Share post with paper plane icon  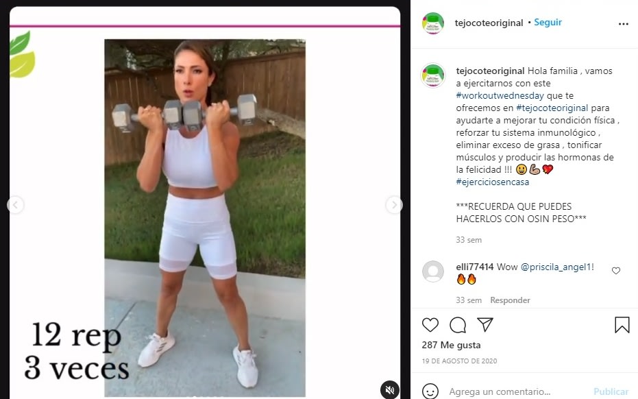(485, 324)
